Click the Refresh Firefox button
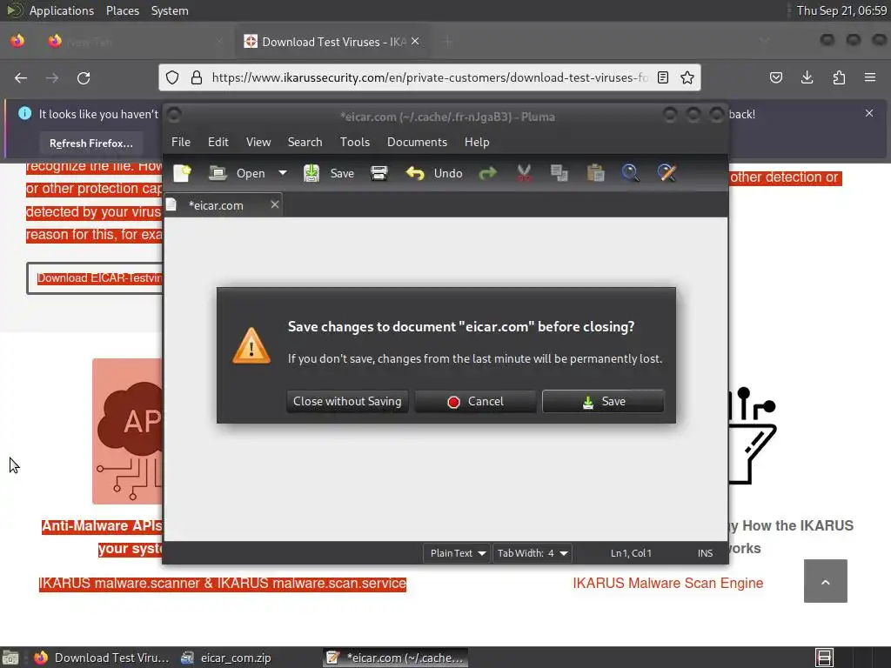Image resolution: width=891 pixels, height=668 pixels. pyautogui.click(x=90, y=144)
